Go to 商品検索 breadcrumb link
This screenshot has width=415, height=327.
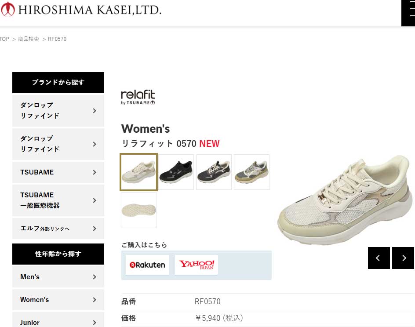(x=29, y=39)
